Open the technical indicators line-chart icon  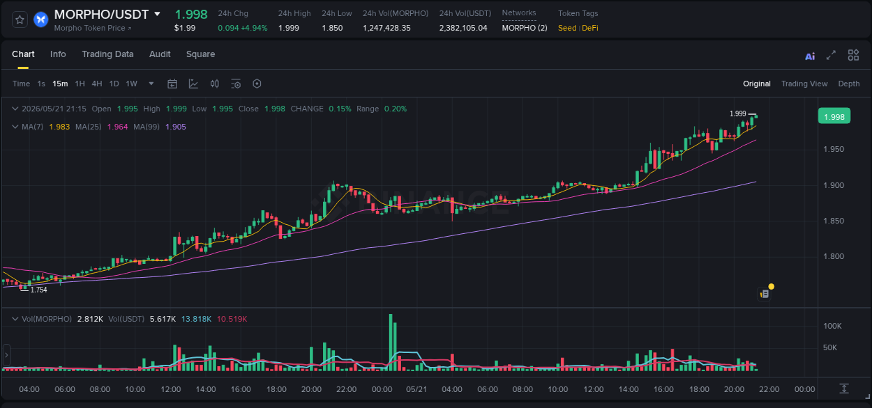coord(193,84)
